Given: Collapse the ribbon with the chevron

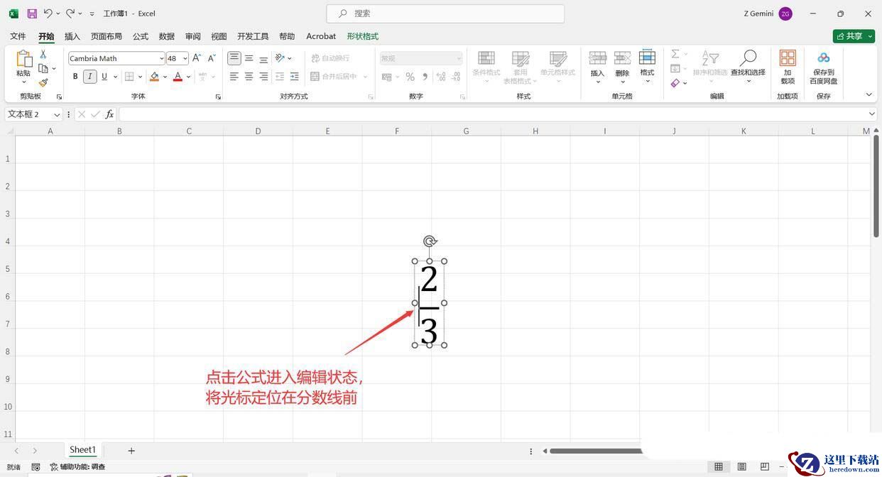Looking at the screenshot, I should click(x=869, y=94).
